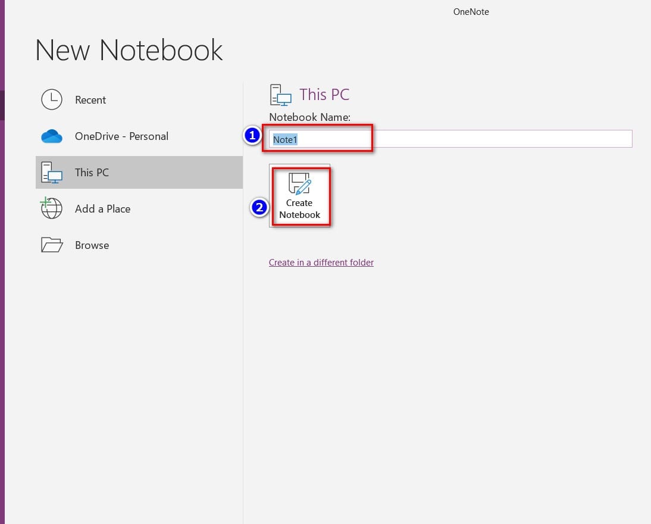Open the Recent locations list
Screen dimensions: 651x524
coord(90,100)
